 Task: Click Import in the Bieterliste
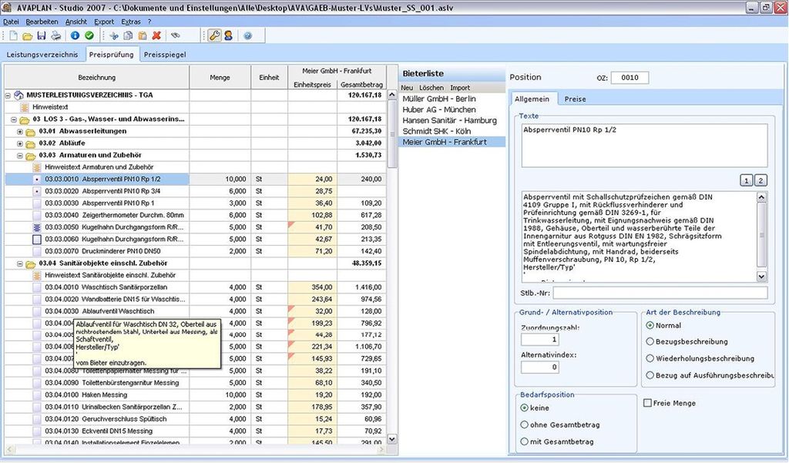coord(460,88)
